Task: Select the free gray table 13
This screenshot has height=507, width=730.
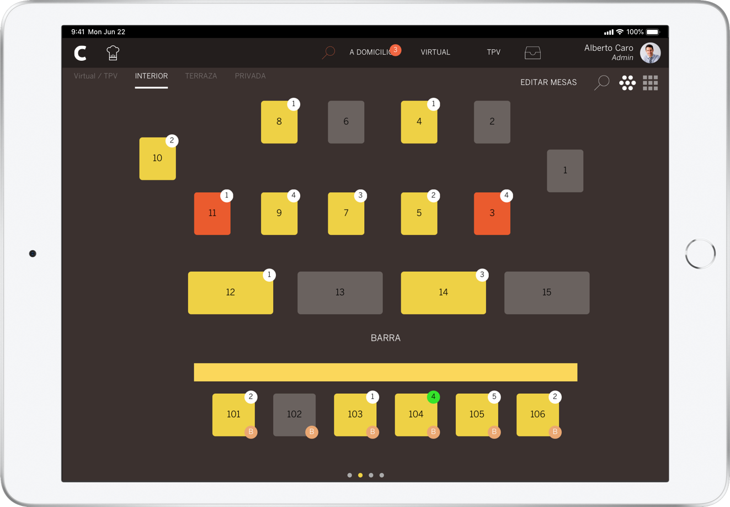Action: pyautogui.click(x=340, y=293)
